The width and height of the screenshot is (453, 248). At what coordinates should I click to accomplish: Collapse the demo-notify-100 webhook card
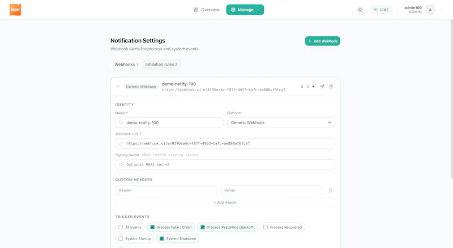click(118, 87)
